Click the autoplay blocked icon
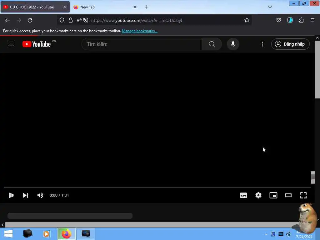The height and width of the screenshot is (240, 320). point(86,20)
